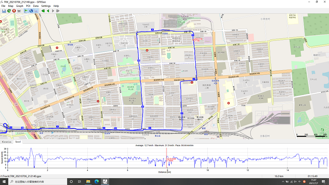Image resolution: width=329 pixels, height=185 pixels.
Task: Open File Explorer from the taskbar
Action: [88, 182]
